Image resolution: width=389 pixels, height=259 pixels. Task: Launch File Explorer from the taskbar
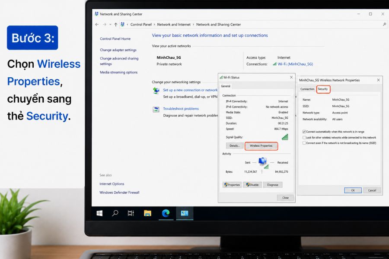pos(148,213)
